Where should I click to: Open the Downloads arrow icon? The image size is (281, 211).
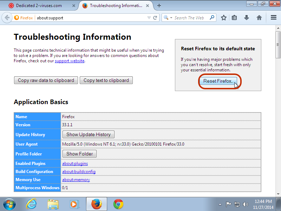tap(247, 18)
